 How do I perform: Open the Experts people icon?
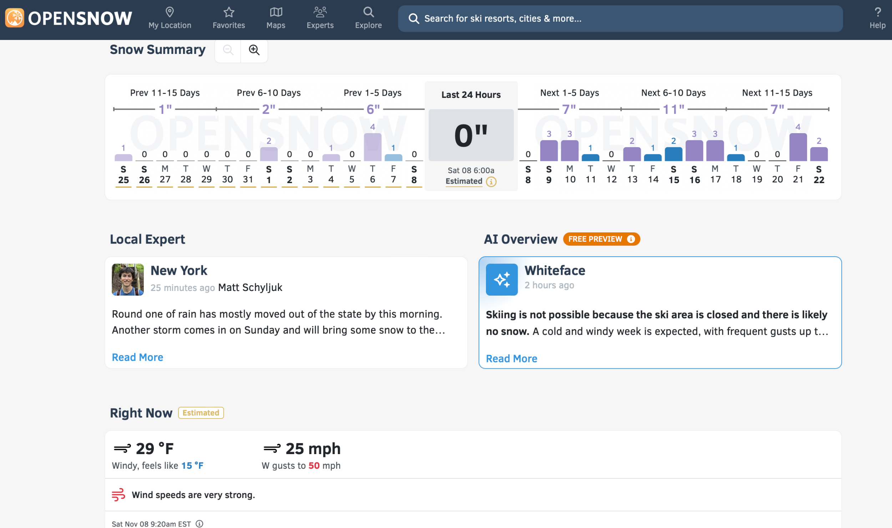click(320, 12)
